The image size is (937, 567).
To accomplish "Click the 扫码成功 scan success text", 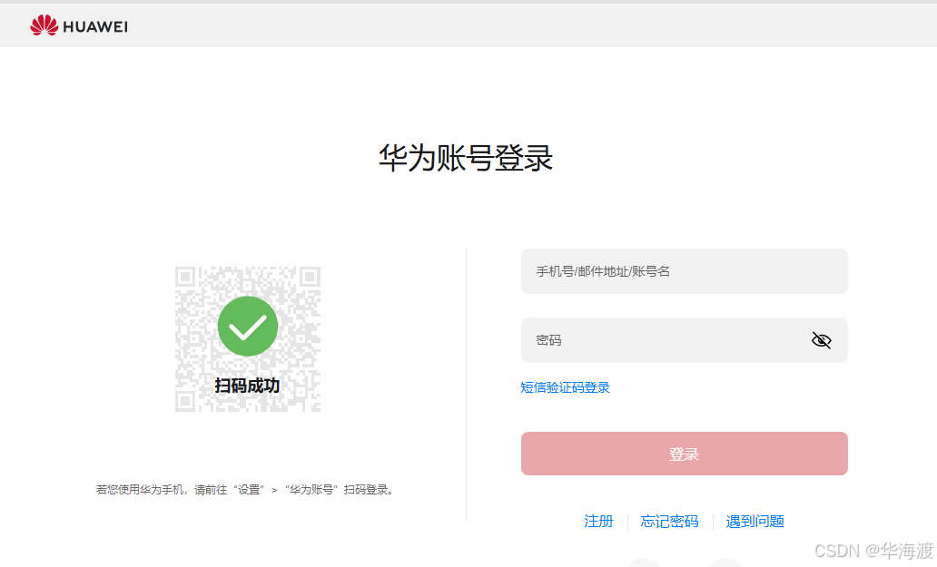I will pyautogui.click(x=247, y=386).
